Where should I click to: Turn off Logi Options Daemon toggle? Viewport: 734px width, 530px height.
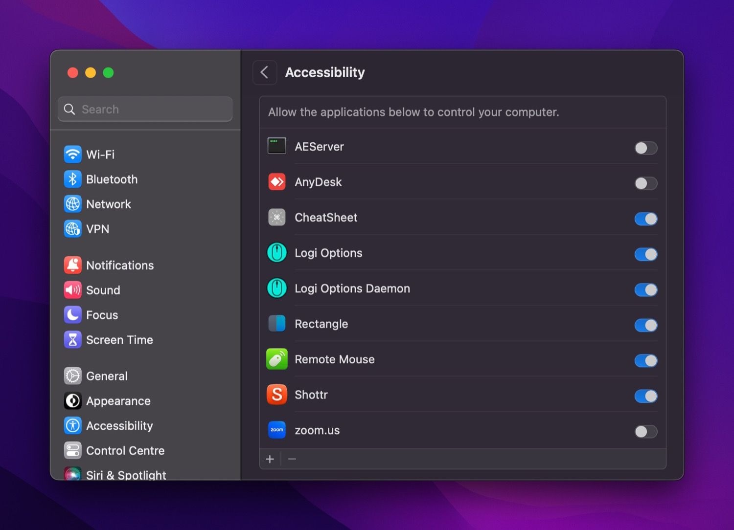(x=646, y=289)
